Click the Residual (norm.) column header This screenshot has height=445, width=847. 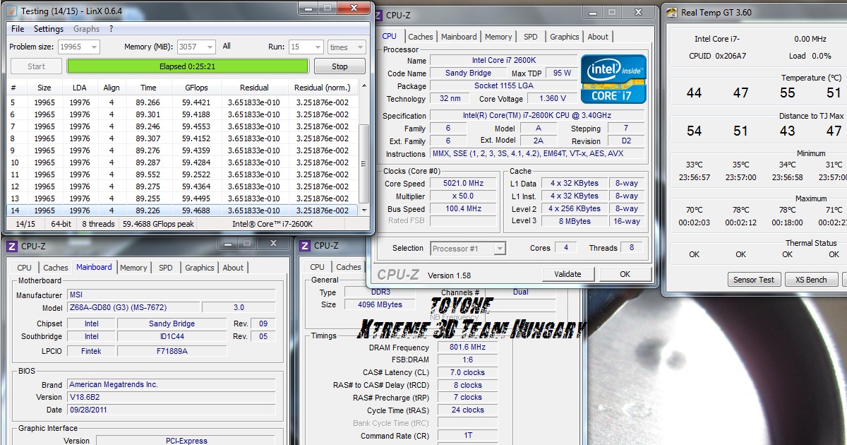tap(322, 88)
